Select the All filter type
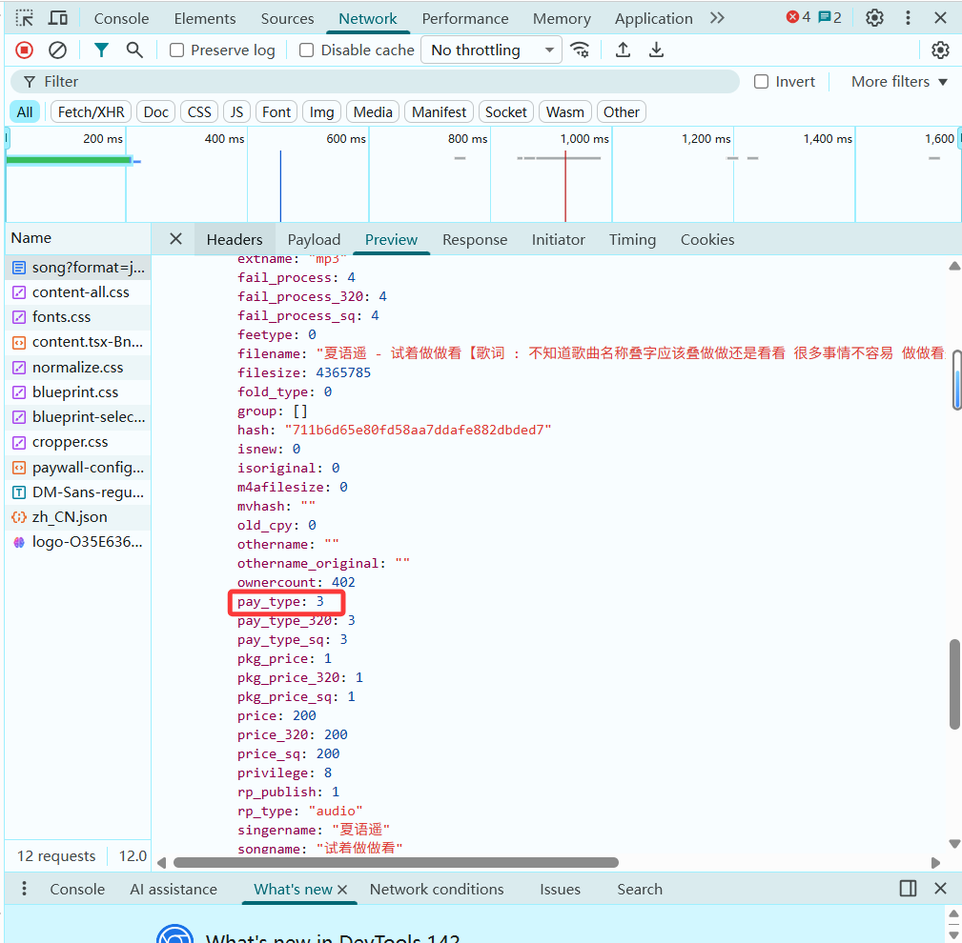Image resolution: width=962 pixels, height=943 pixels. (25, 112)
